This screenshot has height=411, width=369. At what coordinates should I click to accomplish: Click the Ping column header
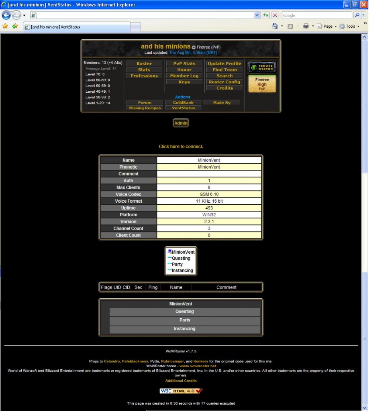153,287
